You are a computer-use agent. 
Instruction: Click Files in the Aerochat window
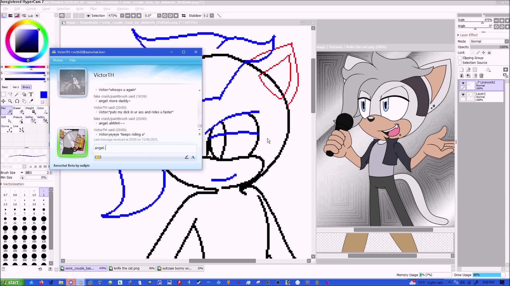point(73,60)
